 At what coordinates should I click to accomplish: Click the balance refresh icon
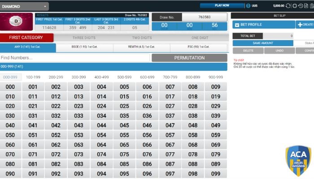coord(288,6)
